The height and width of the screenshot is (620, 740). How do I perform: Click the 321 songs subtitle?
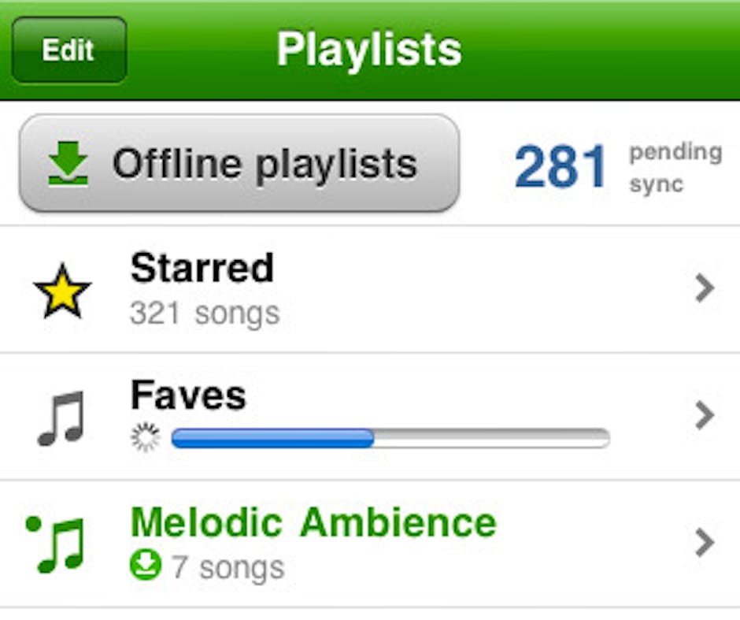click(x=205, y=314)
